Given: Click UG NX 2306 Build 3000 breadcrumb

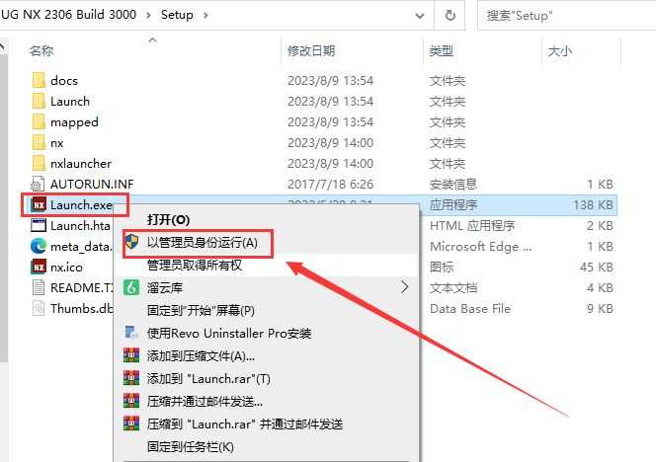Looking at the screenshot, I should pos(68,15).
